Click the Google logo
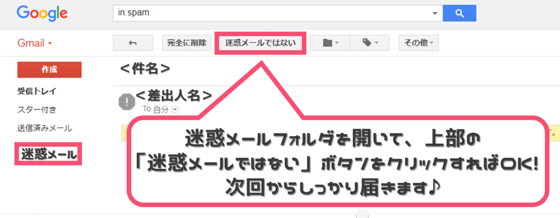Image resolution: width=560 pixels, height=218 pixels. 42,13
